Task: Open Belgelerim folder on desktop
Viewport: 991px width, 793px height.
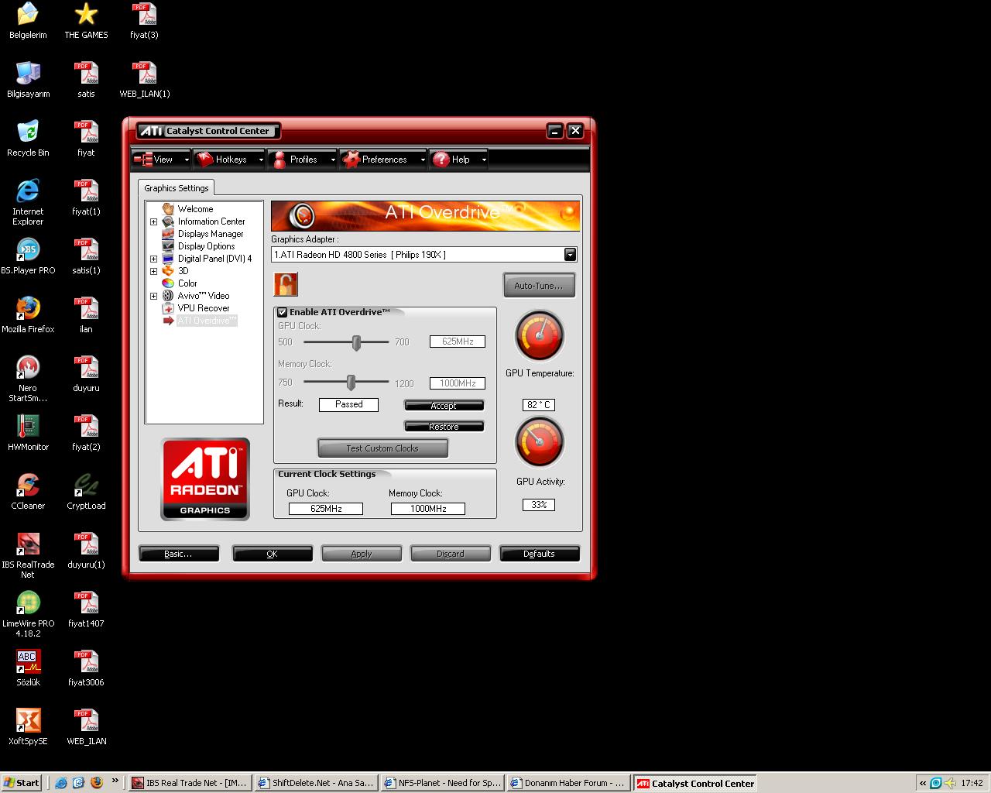Action: coord(28,21)
